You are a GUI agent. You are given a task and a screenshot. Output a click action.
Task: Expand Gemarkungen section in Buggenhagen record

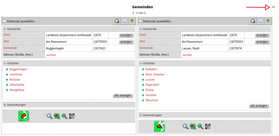pos(5,105)
